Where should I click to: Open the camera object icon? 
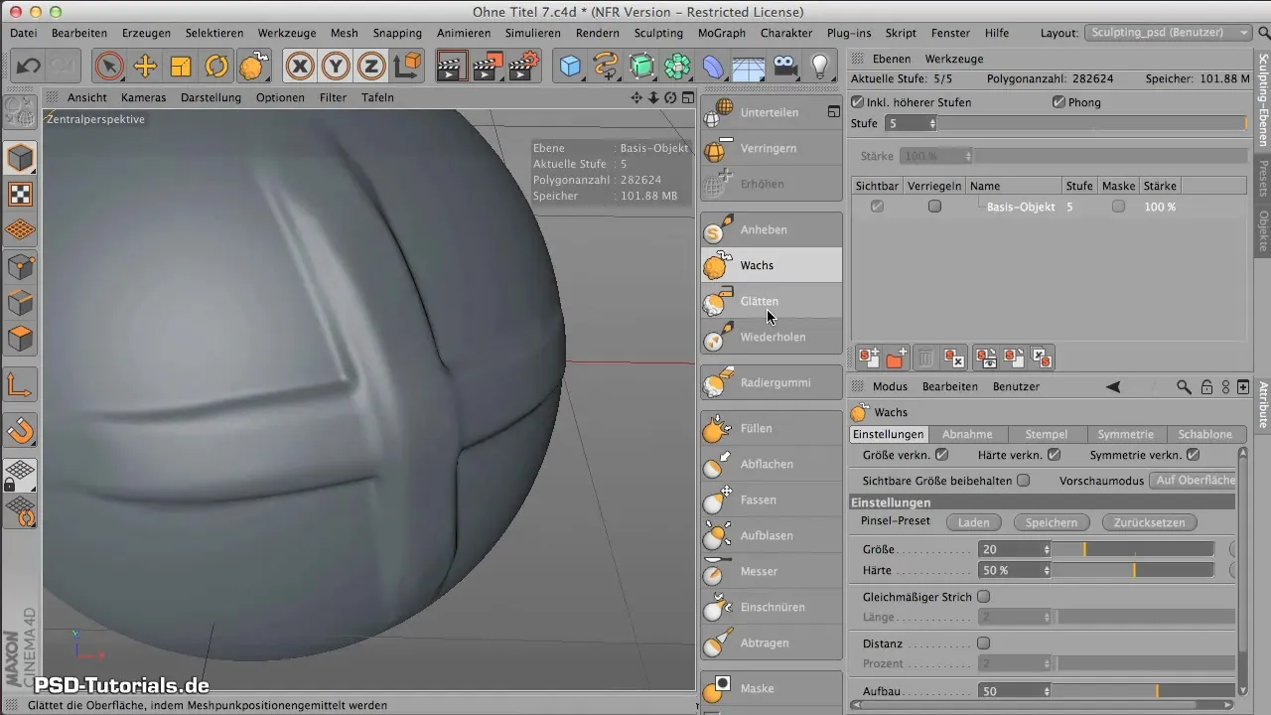(784, 67)
